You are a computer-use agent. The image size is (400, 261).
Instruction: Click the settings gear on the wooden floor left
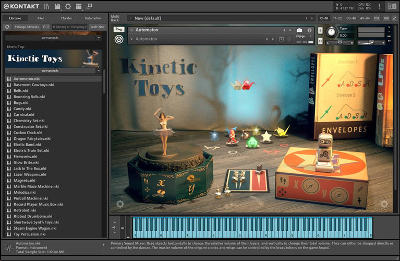[x=120, y=204]
